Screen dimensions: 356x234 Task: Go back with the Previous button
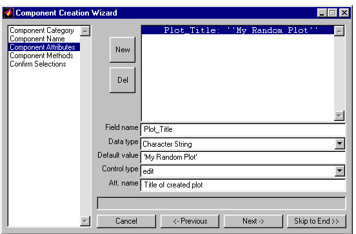pos(190,221)
